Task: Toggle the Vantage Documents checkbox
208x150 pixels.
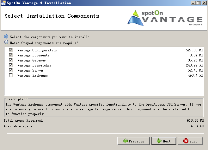Action: tap(11, 55)
